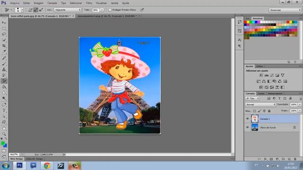
Task: Open the Camada menu
Action: tap(52, 3)
